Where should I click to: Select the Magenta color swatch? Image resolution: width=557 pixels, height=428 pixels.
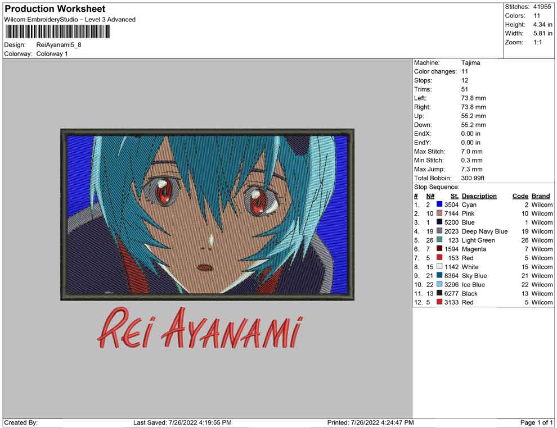coord(439,249)
